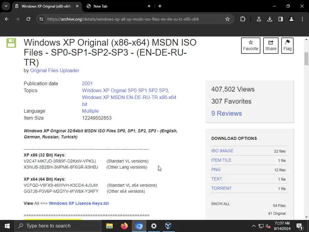Viewport: 309px width, 232px height.
Task: Open the Windows Start menu
Action: pyautogui.click(x=7, y=226)
